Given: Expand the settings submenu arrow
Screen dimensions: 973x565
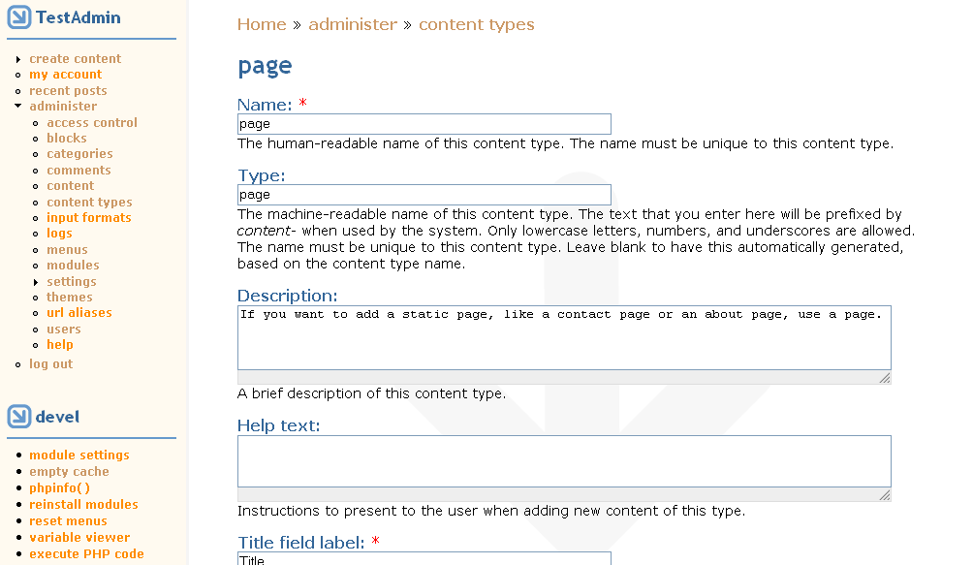Looking at the screenshot, I should click(36, 282).
